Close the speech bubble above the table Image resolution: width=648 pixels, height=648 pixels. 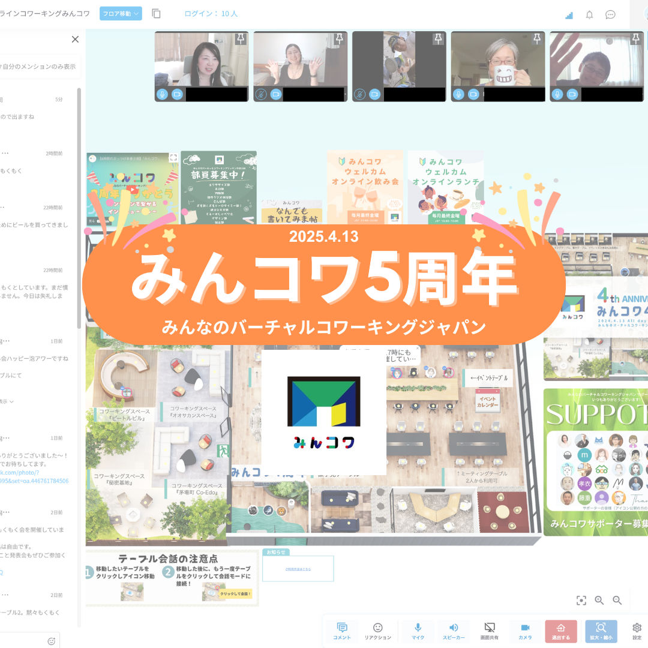pyautogui.click(x=418, y=349)
